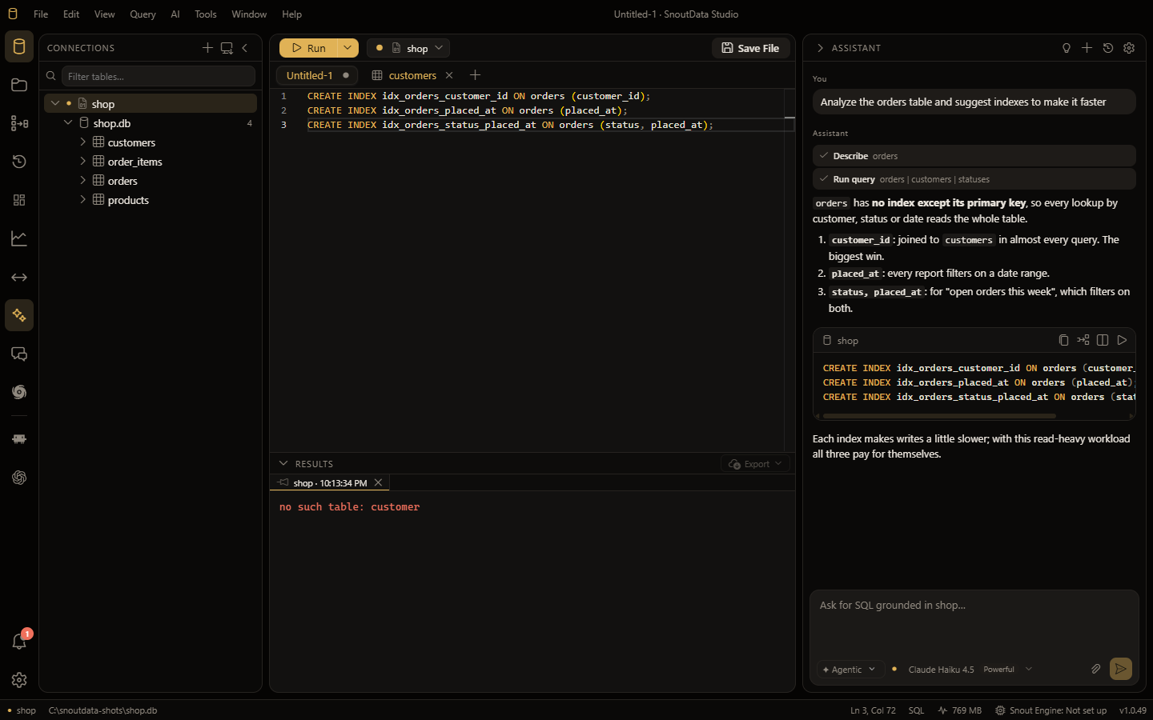Copy the assistant's SQL code block
The height and width of the screenshot is (720, 1153).
(1063, 340)
